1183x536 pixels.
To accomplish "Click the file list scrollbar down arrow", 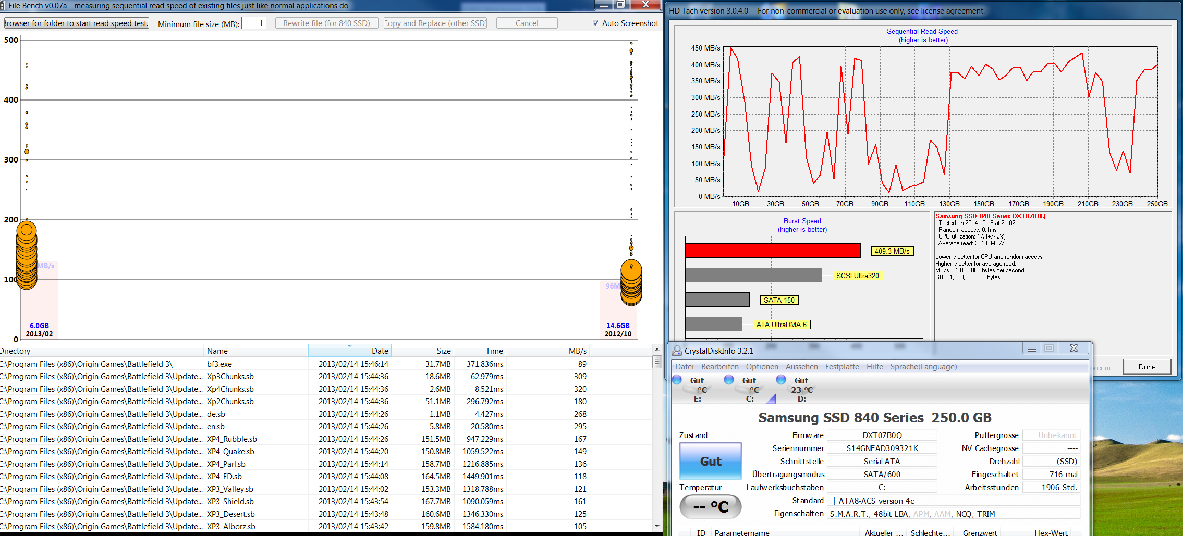I will 657,526.
